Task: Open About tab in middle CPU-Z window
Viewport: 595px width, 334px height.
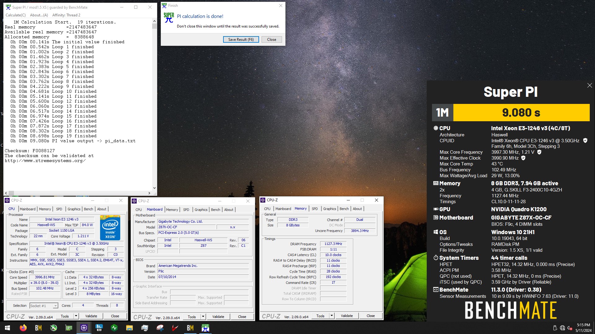Action: (229, 210)
